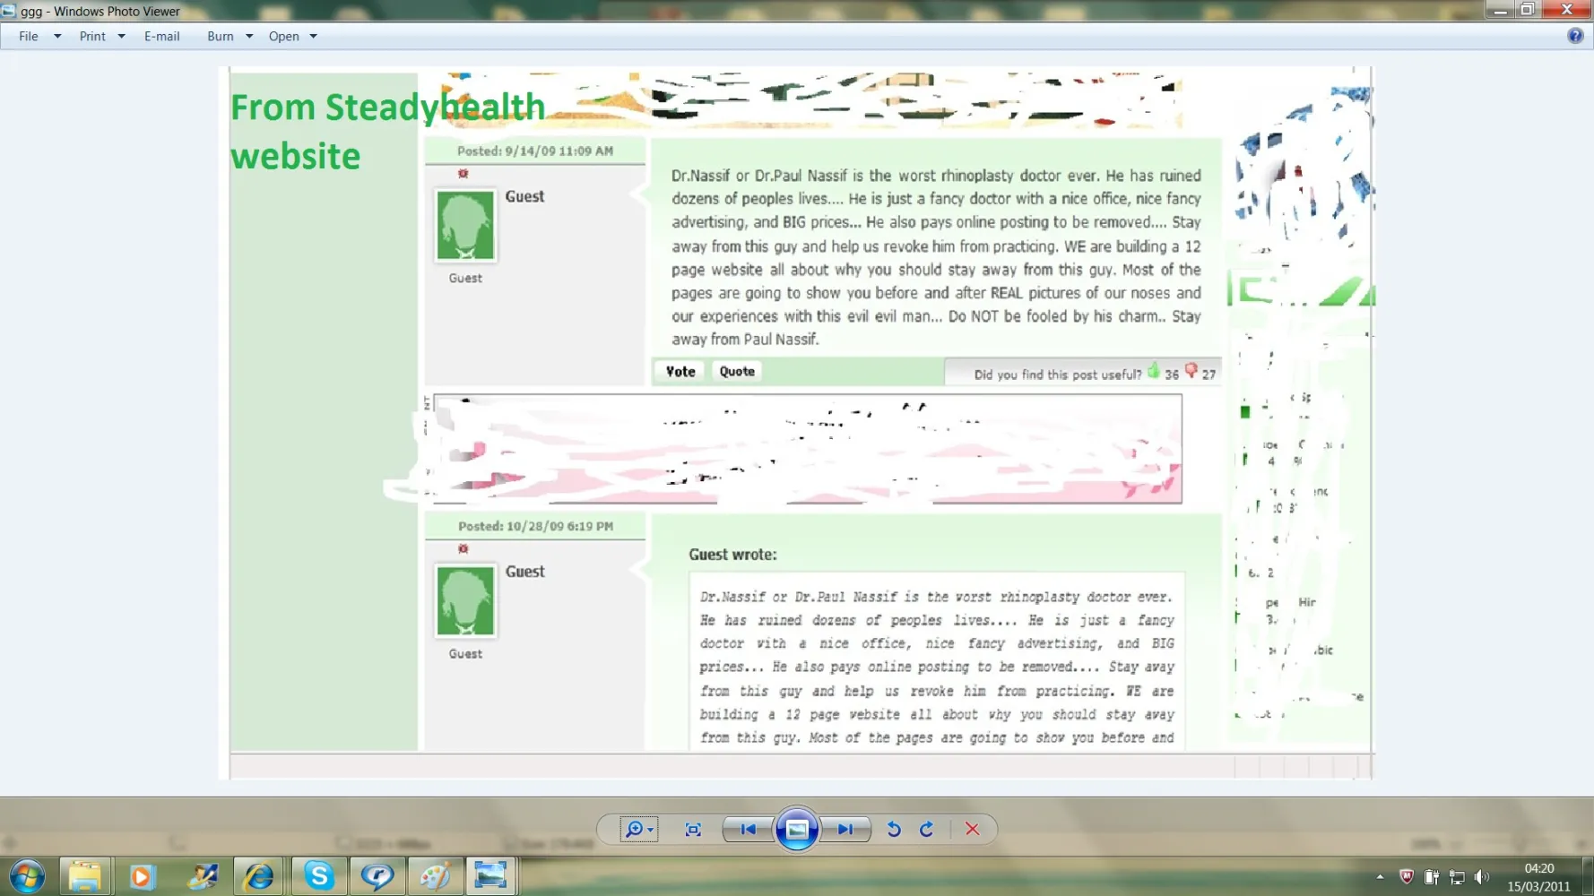Screen dimensions: 1594x896
Task: Click the Vote button in the image
Action: point(680,371)
